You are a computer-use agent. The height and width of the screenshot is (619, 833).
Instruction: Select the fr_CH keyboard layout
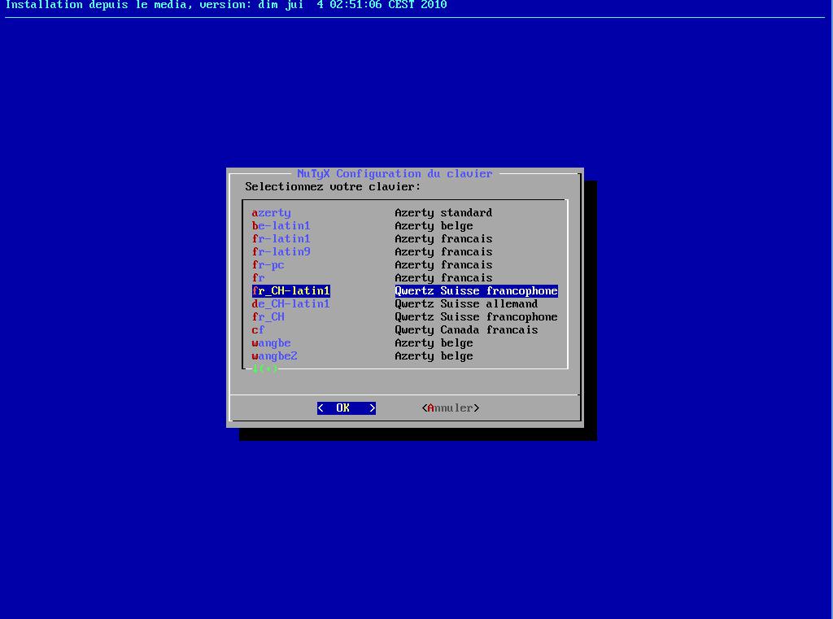[x=404, y=316]
